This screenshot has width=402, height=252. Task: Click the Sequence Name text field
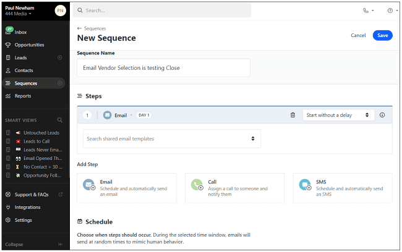click(163, 68)
